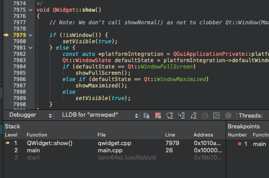Open the Debugger view selector dropdown
This screenshot has height=178, width=269.
(31, 115)
